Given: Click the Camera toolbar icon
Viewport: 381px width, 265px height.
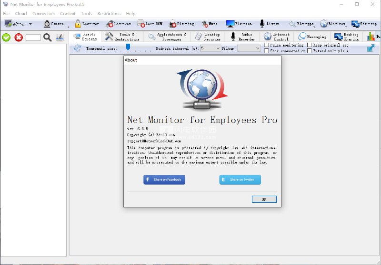Looking at the screenshot, I should click(x=48, y=24).
